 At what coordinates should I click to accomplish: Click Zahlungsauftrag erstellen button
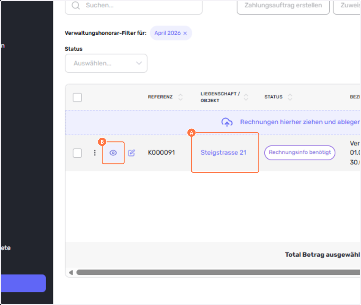(283, 5)
